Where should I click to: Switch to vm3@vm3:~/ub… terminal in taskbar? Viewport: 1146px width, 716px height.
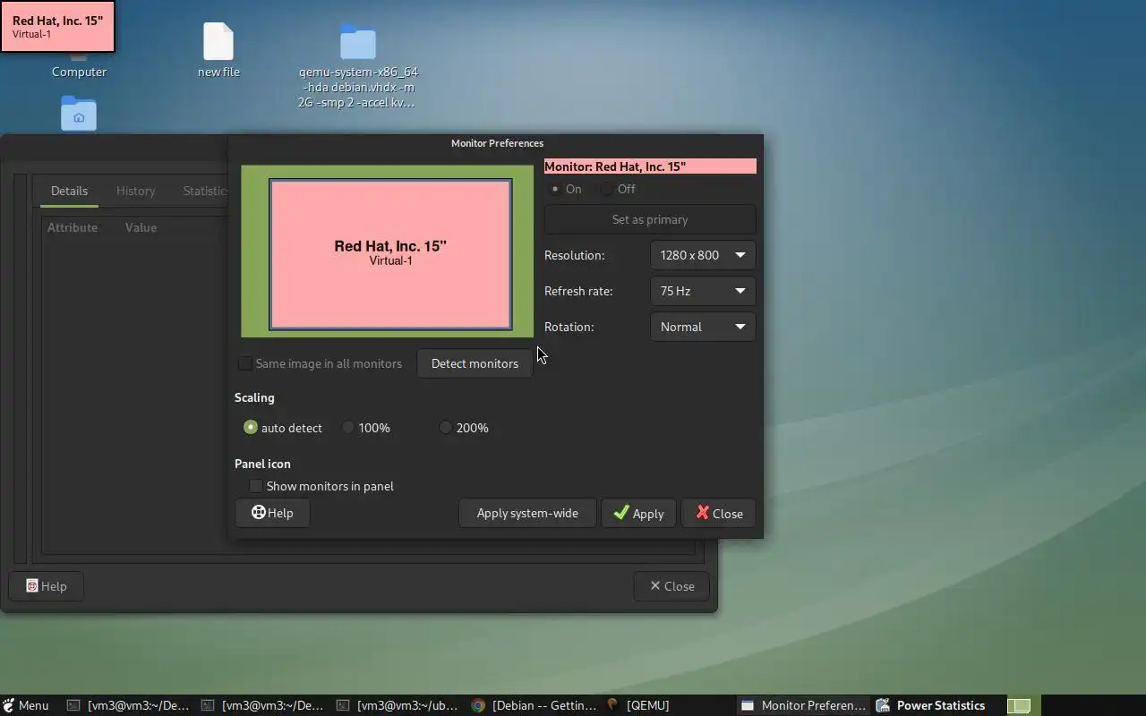397,705
